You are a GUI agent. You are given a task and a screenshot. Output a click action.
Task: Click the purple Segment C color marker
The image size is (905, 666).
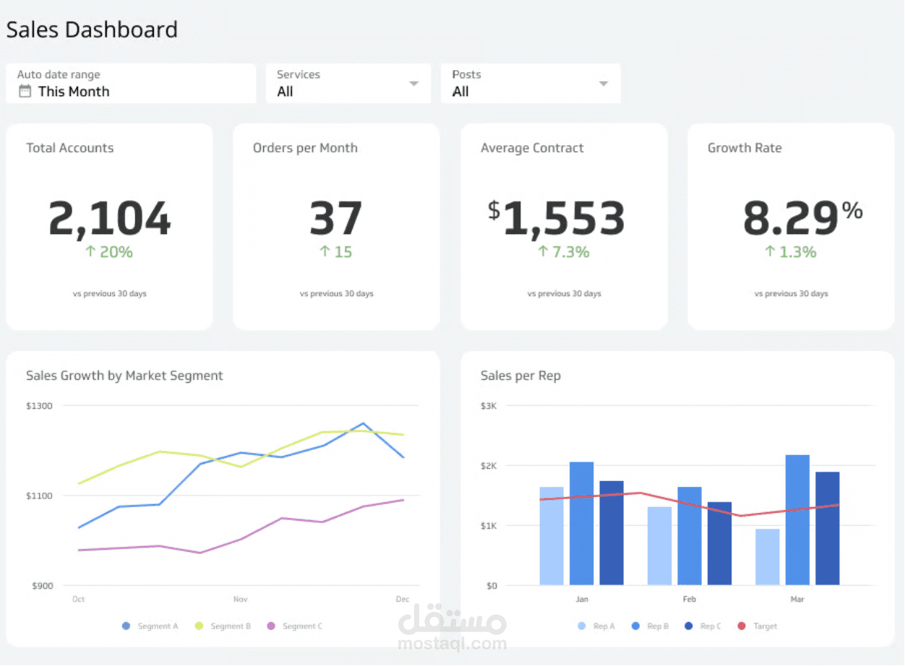[x=273, y=626]
